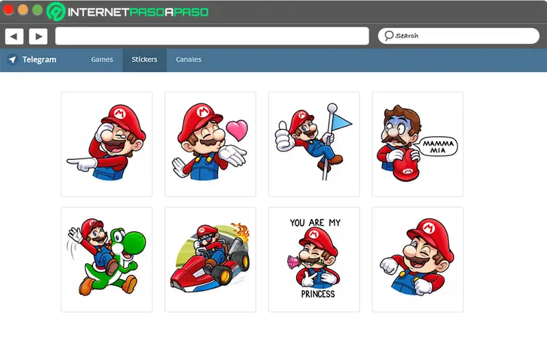Screen dimensions: 547x342
Task: Select the Mario riding Yoshi sticker
Action: click(107, 260)
